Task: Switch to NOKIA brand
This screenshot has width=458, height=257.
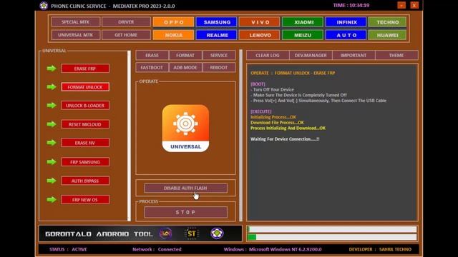Action: point(173,35)
